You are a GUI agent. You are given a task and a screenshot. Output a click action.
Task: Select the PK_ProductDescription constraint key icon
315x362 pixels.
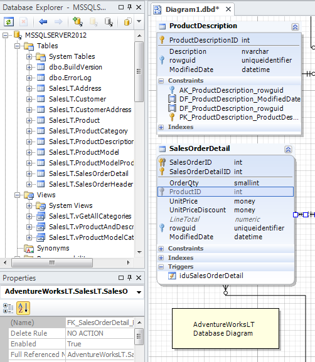point(172,117)
